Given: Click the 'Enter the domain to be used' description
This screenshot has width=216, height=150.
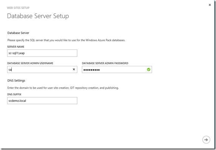Looking at the screenshot, I should [x=63, y=88].
